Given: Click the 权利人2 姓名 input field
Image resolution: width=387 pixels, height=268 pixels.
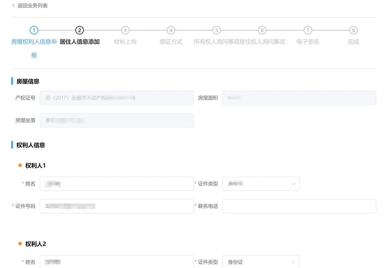Looking at the screenshot, I should [x=116, y=262].
